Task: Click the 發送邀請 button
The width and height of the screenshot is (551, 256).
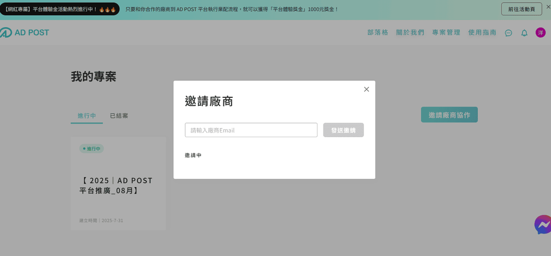Action: tap(343, 130)
